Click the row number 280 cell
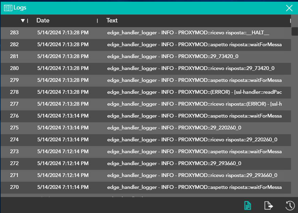The image size is (298, 213). click(14, 68)
